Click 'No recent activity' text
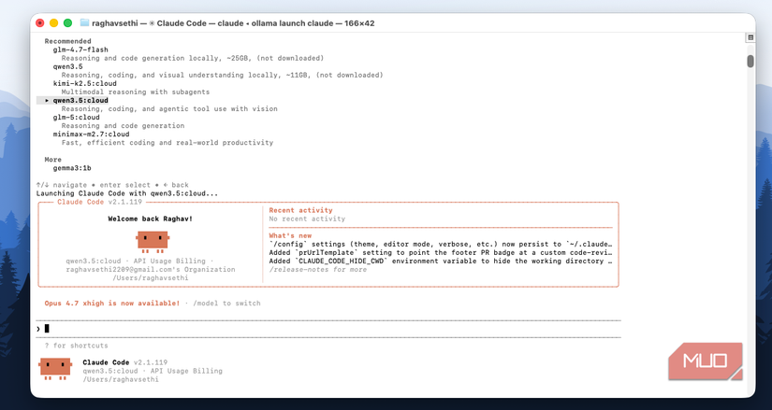772x410 pixels. pyautogui.click(x=307, y=219)
